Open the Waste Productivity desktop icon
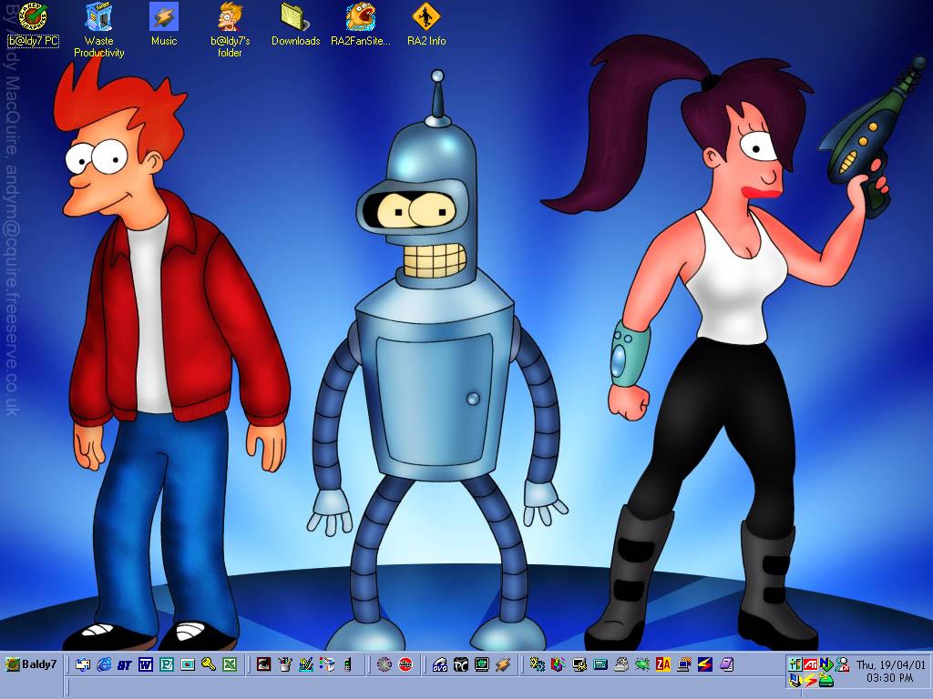The width and height of the screenshot is (933, 699). point(98,16)
